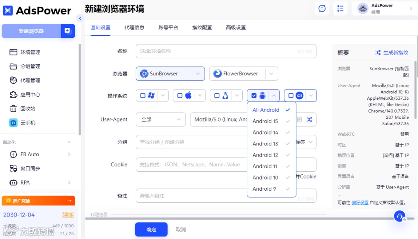This screenshot has width=418, height=239.
Task: Expand the FB Auto submenu
Action: point(69,154)
